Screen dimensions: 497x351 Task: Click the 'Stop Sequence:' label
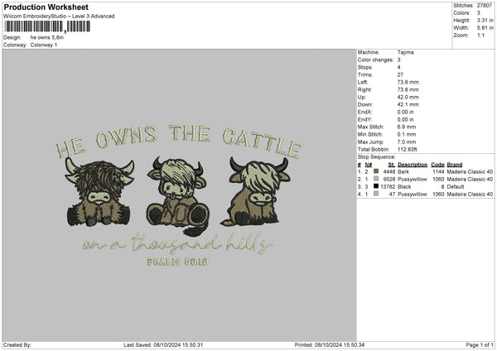[x=377, y=156]
